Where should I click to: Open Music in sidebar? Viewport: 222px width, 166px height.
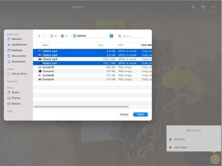click(x=13, y=92)
